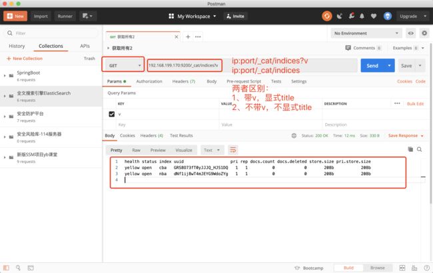This screenshot has width=433, height=273.
Task: Switch to Build mode
Action: (348, 268)
